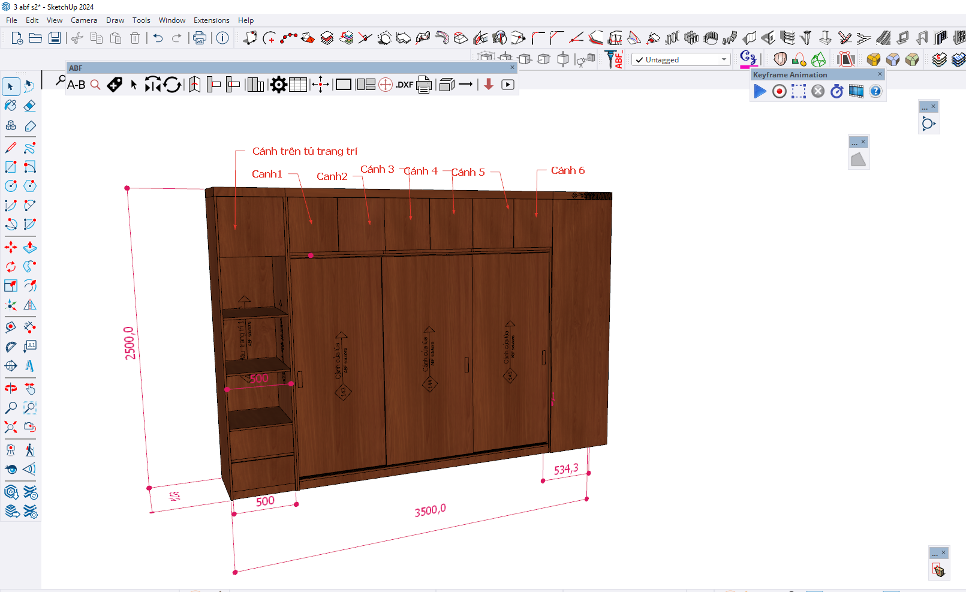Pick the Eraser tool
This screenshot has height=592, width=966.
[30, 106]
